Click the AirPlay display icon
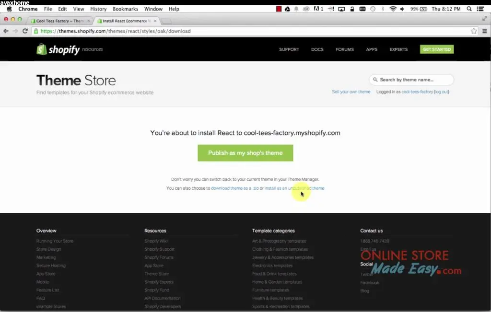Viewport: 491px width, 312px height. coord(341,9)
